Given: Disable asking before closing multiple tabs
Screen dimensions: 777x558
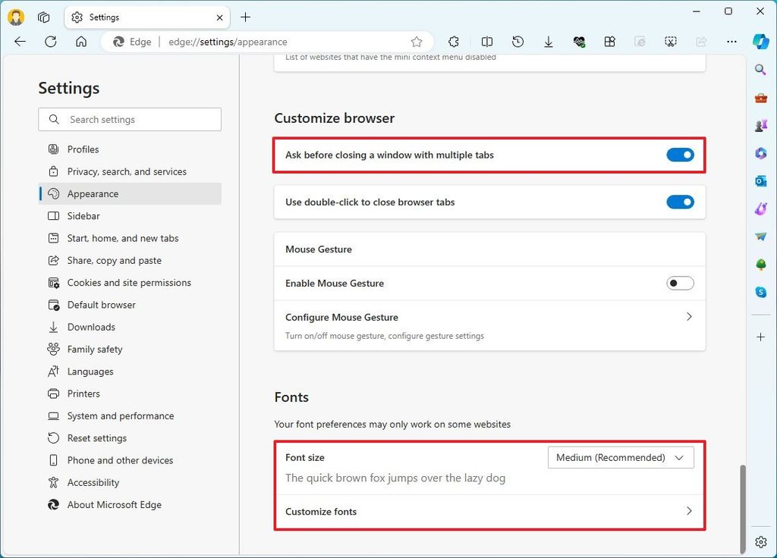Looking at the screenshot, I should [x=680, y=154].
